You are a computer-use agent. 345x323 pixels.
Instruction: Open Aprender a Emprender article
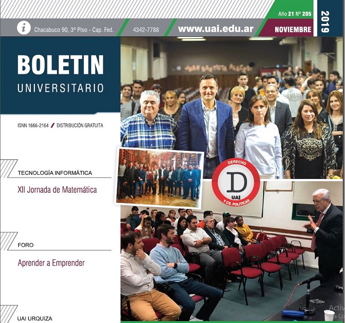click(51, 263)
